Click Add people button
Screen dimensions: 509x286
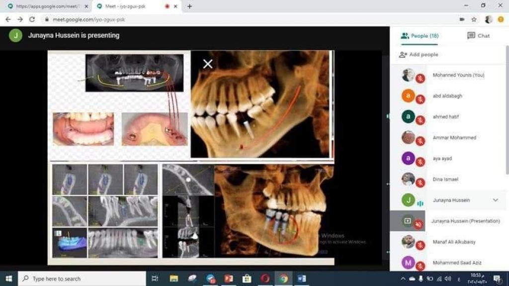click(419, 55)
